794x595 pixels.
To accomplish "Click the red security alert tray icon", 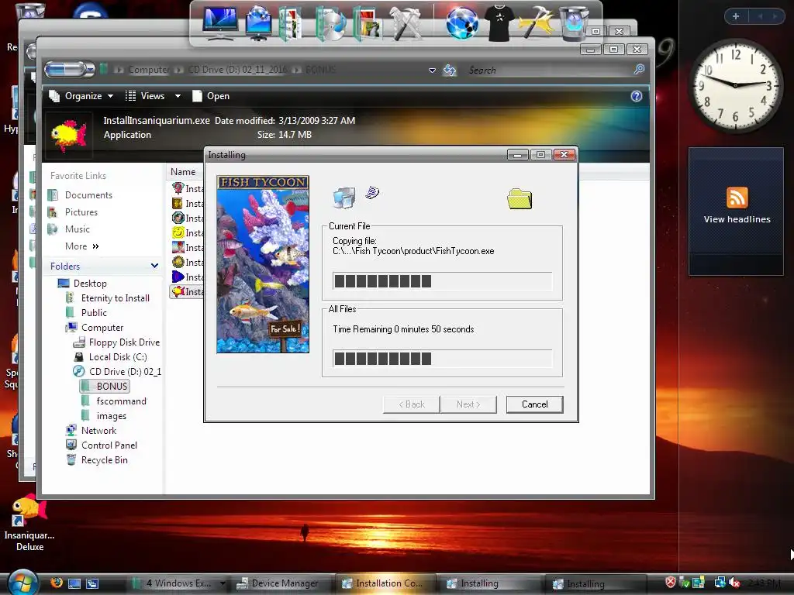I will click(671, 583).
